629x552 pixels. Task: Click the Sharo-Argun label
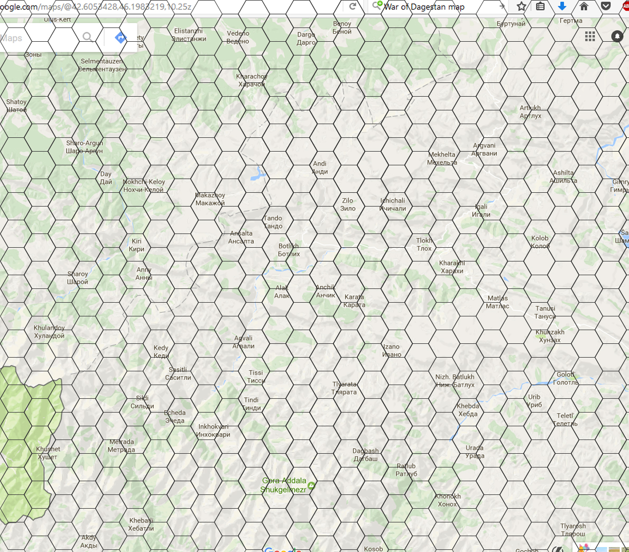[x=84, y=147]
